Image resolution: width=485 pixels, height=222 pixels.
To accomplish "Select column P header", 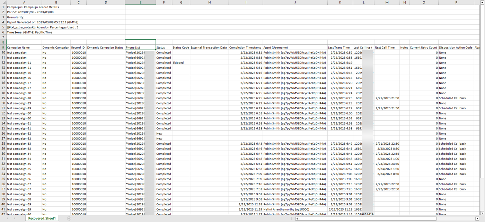I will [456, 2].
